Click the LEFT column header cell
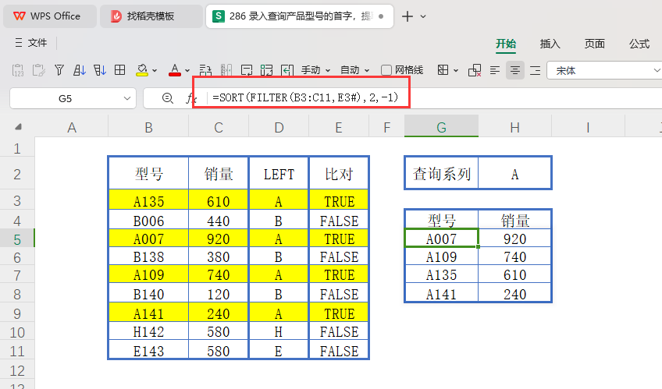Image resolution: width=662 pixels, height=389 pixels. [279, 174]
